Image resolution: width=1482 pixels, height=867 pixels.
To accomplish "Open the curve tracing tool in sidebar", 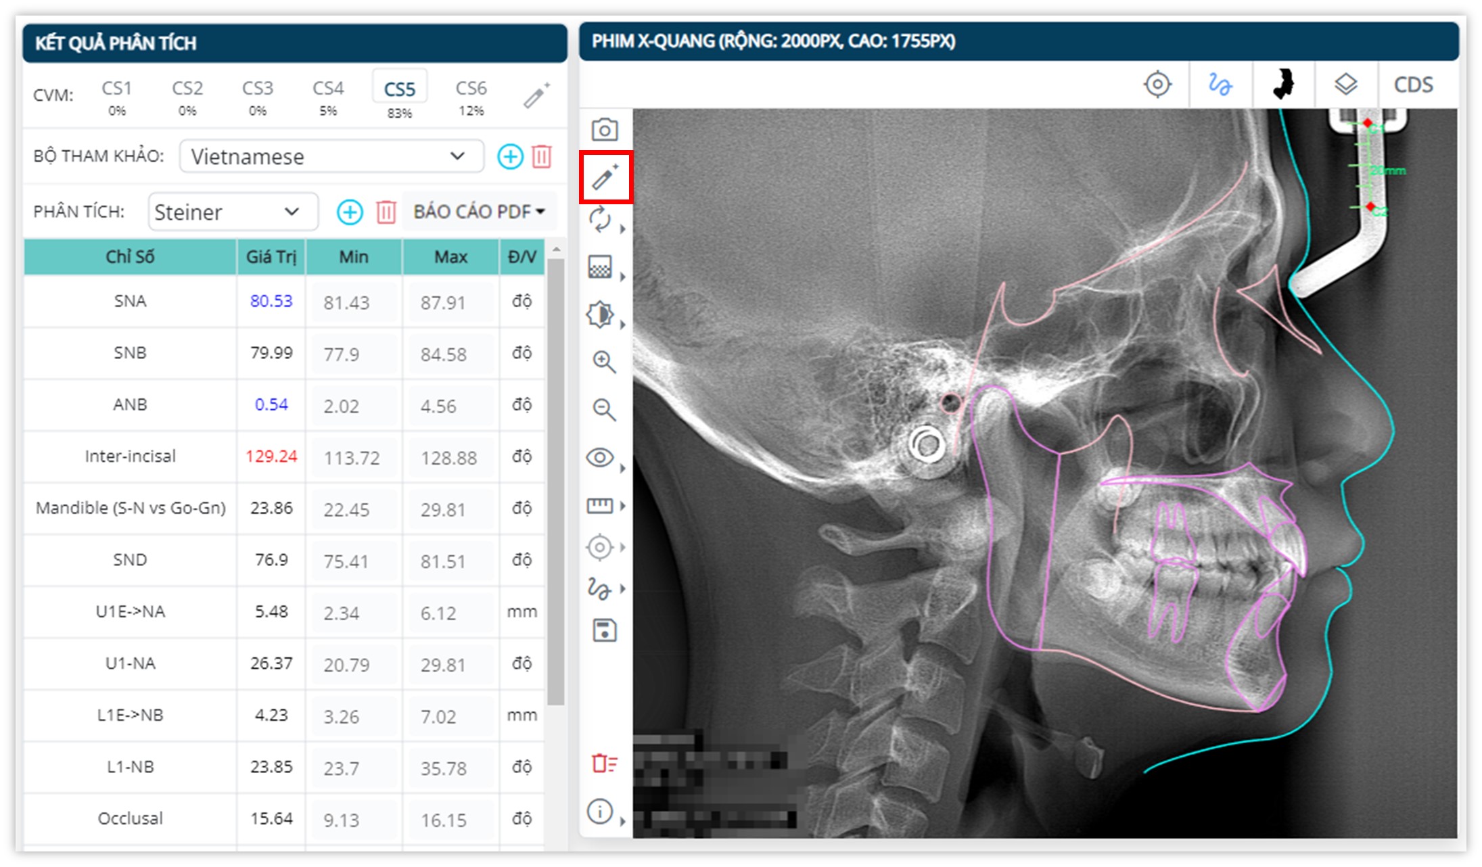I will click(600, 588).
